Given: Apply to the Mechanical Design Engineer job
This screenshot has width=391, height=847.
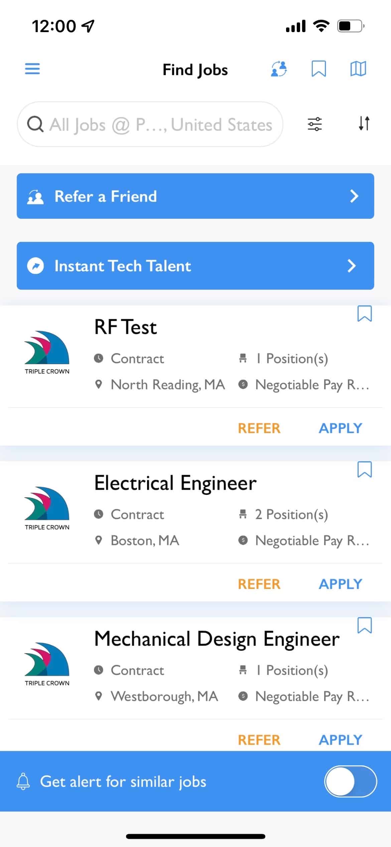Looking at the screenshot, I should tap(340, 740).
